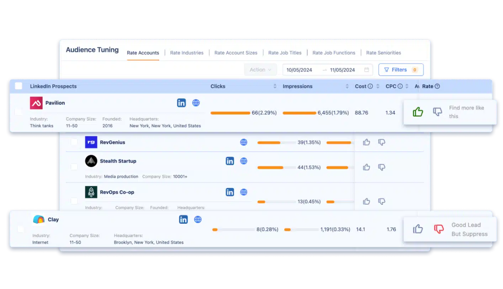Click the start date field 10/05/2024
This screenshot has height=289, width=503.
pyautogui.click(x=299, y=70)
